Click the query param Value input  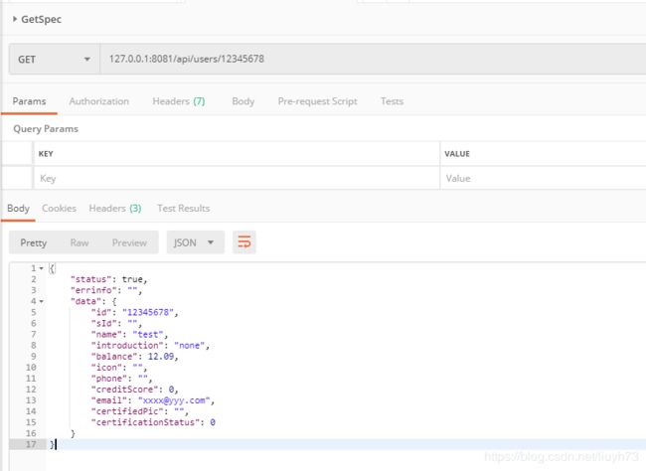(x=543, y=179)
